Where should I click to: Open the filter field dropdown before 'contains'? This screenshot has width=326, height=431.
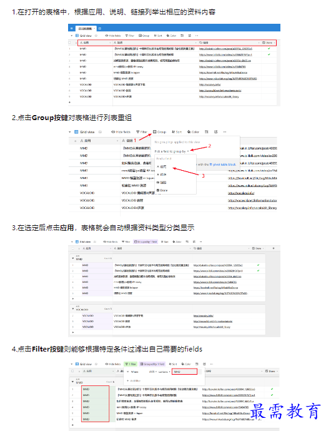pyautogui.click(x=152, y=372)
